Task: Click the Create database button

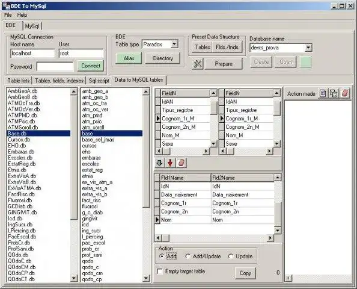Action: point(261,62)
